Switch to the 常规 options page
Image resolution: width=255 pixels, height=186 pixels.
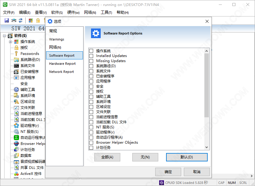pyautogui.click(x=65, y=31)
